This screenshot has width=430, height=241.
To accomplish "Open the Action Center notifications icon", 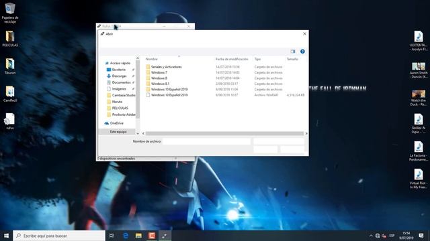I will pyautogui.click(x=421, y=236).
